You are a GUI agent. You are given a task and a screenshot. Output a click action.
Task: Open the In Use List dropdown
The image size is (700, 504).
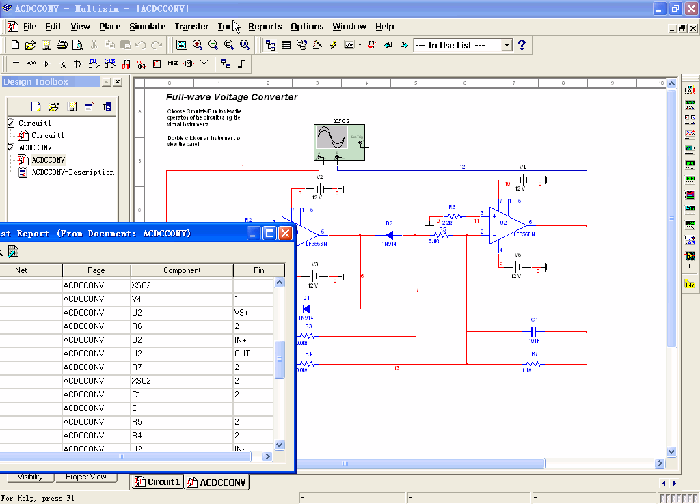coord(507,45)
